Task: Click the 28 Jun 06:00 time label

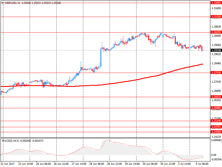Action: (97, 164)
